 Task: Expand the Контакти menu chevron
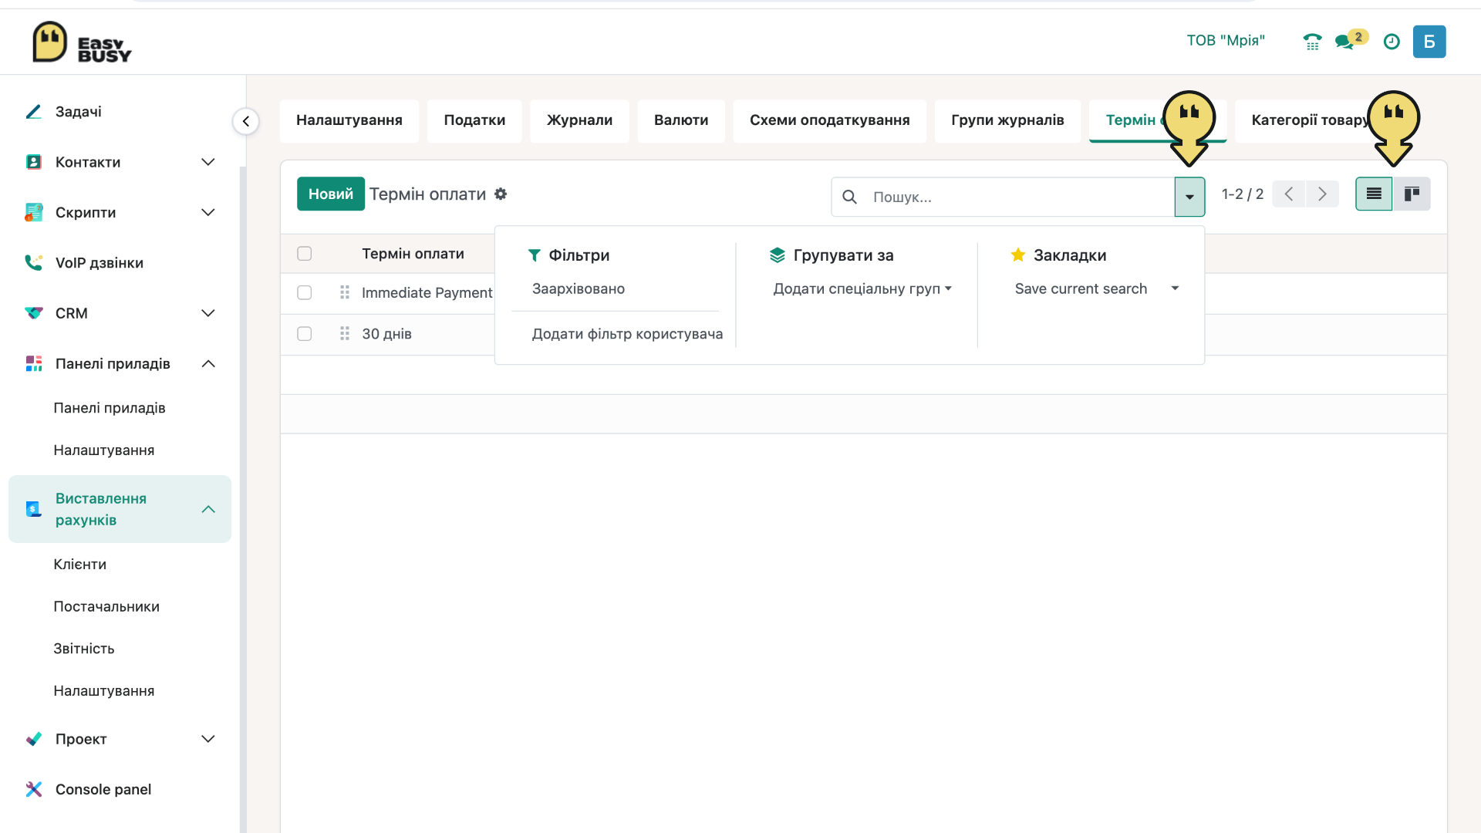click(207, 162)
